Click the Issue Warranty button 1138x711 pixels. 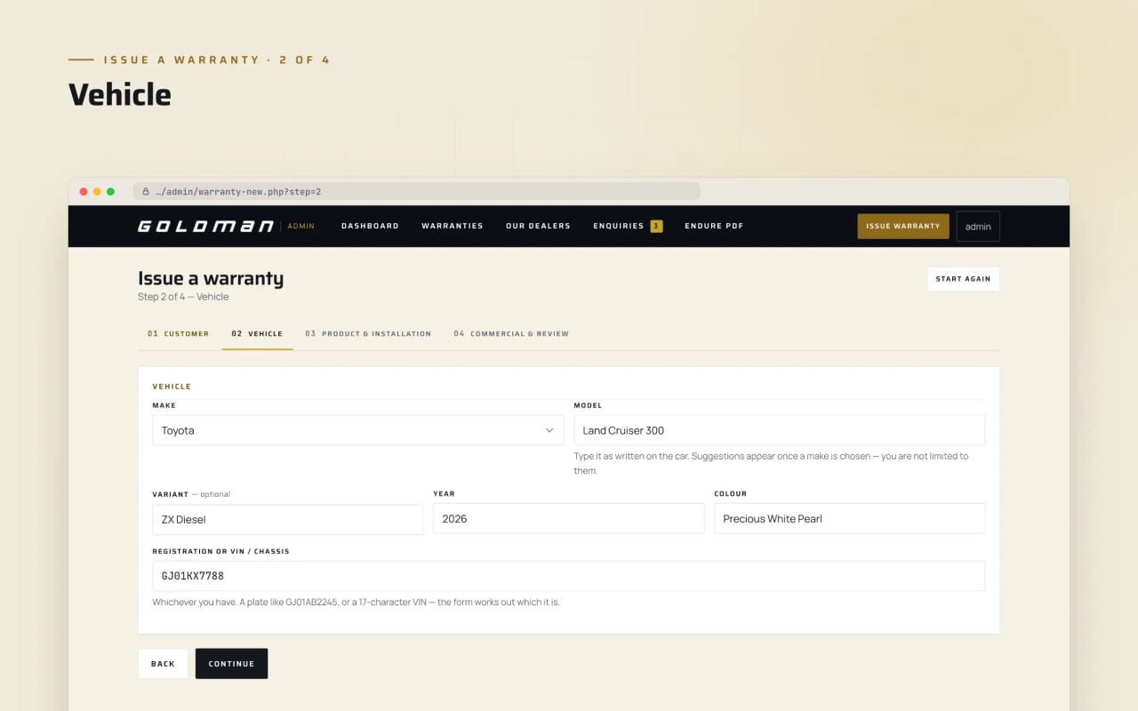903,226
